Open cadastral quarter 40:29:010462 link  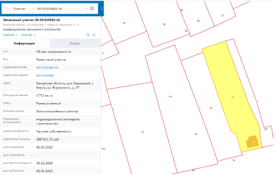click(x=45, y=75)
